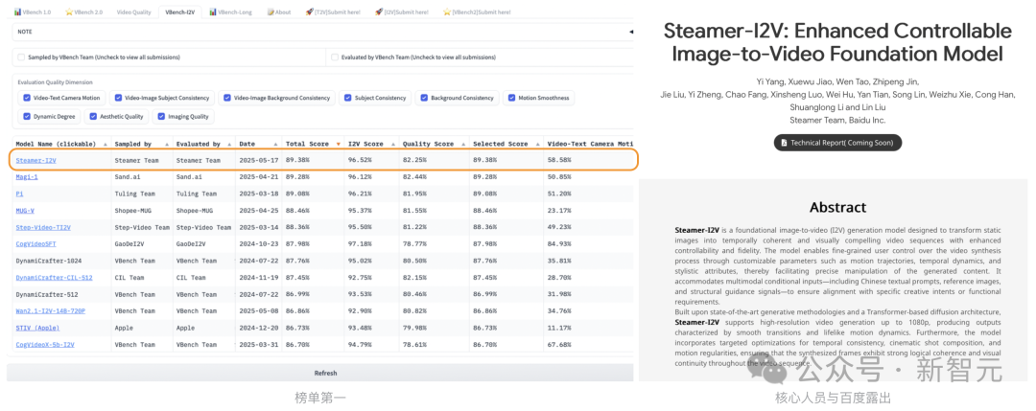Switch to the Video Quality tab
The image size is (1036, 411).
coord(134,11)
